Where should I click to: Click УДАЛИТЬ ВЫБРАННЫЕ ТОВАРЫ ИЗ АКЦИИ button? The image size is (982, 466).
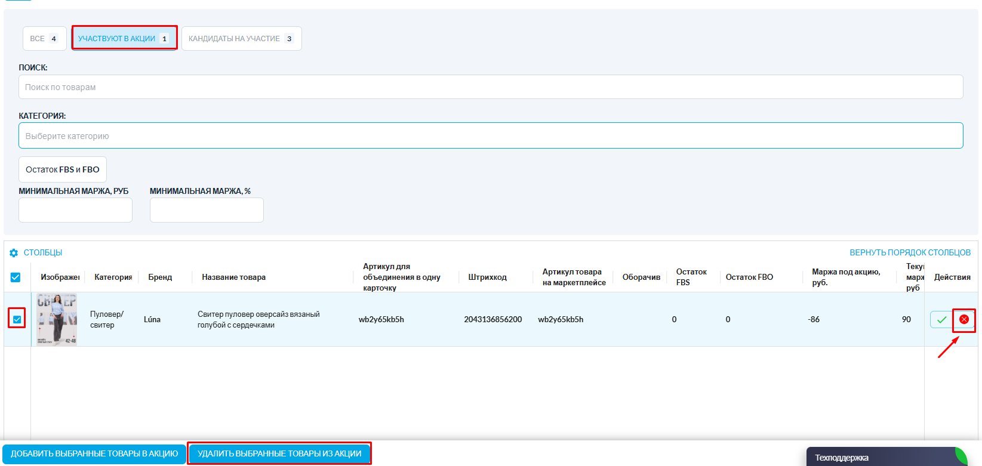tap(279, 454)
